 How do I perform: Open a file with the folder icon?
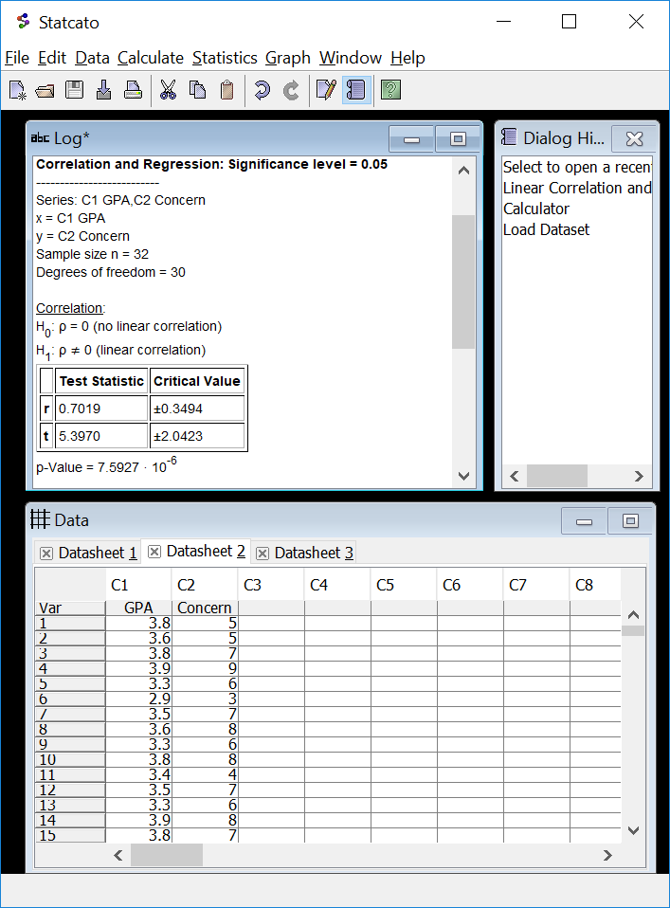(x=45, y=90)
